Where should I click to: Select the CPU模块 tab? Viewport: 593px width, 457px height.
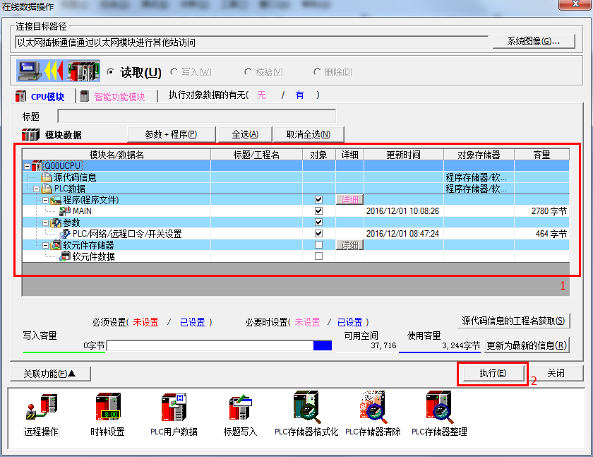(x=42, y=95)
